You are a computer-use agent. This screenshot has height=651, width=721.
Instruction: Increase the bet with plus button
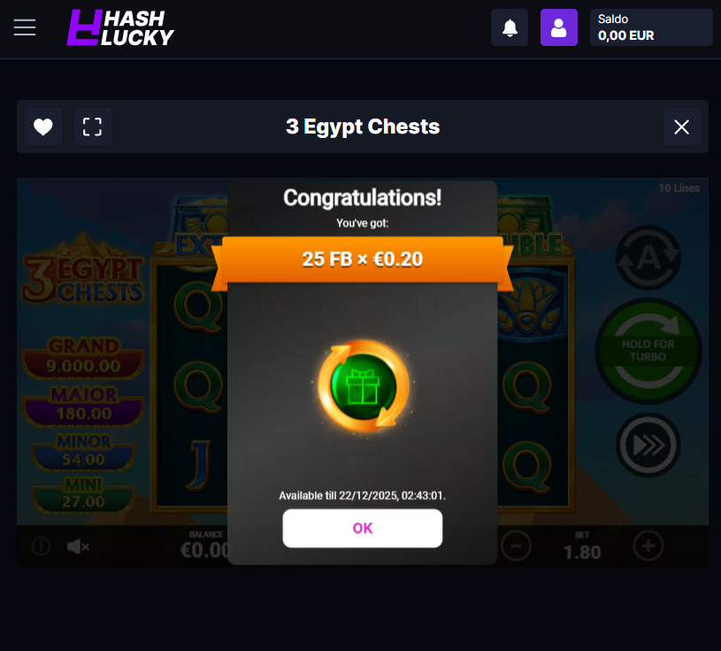648,546
